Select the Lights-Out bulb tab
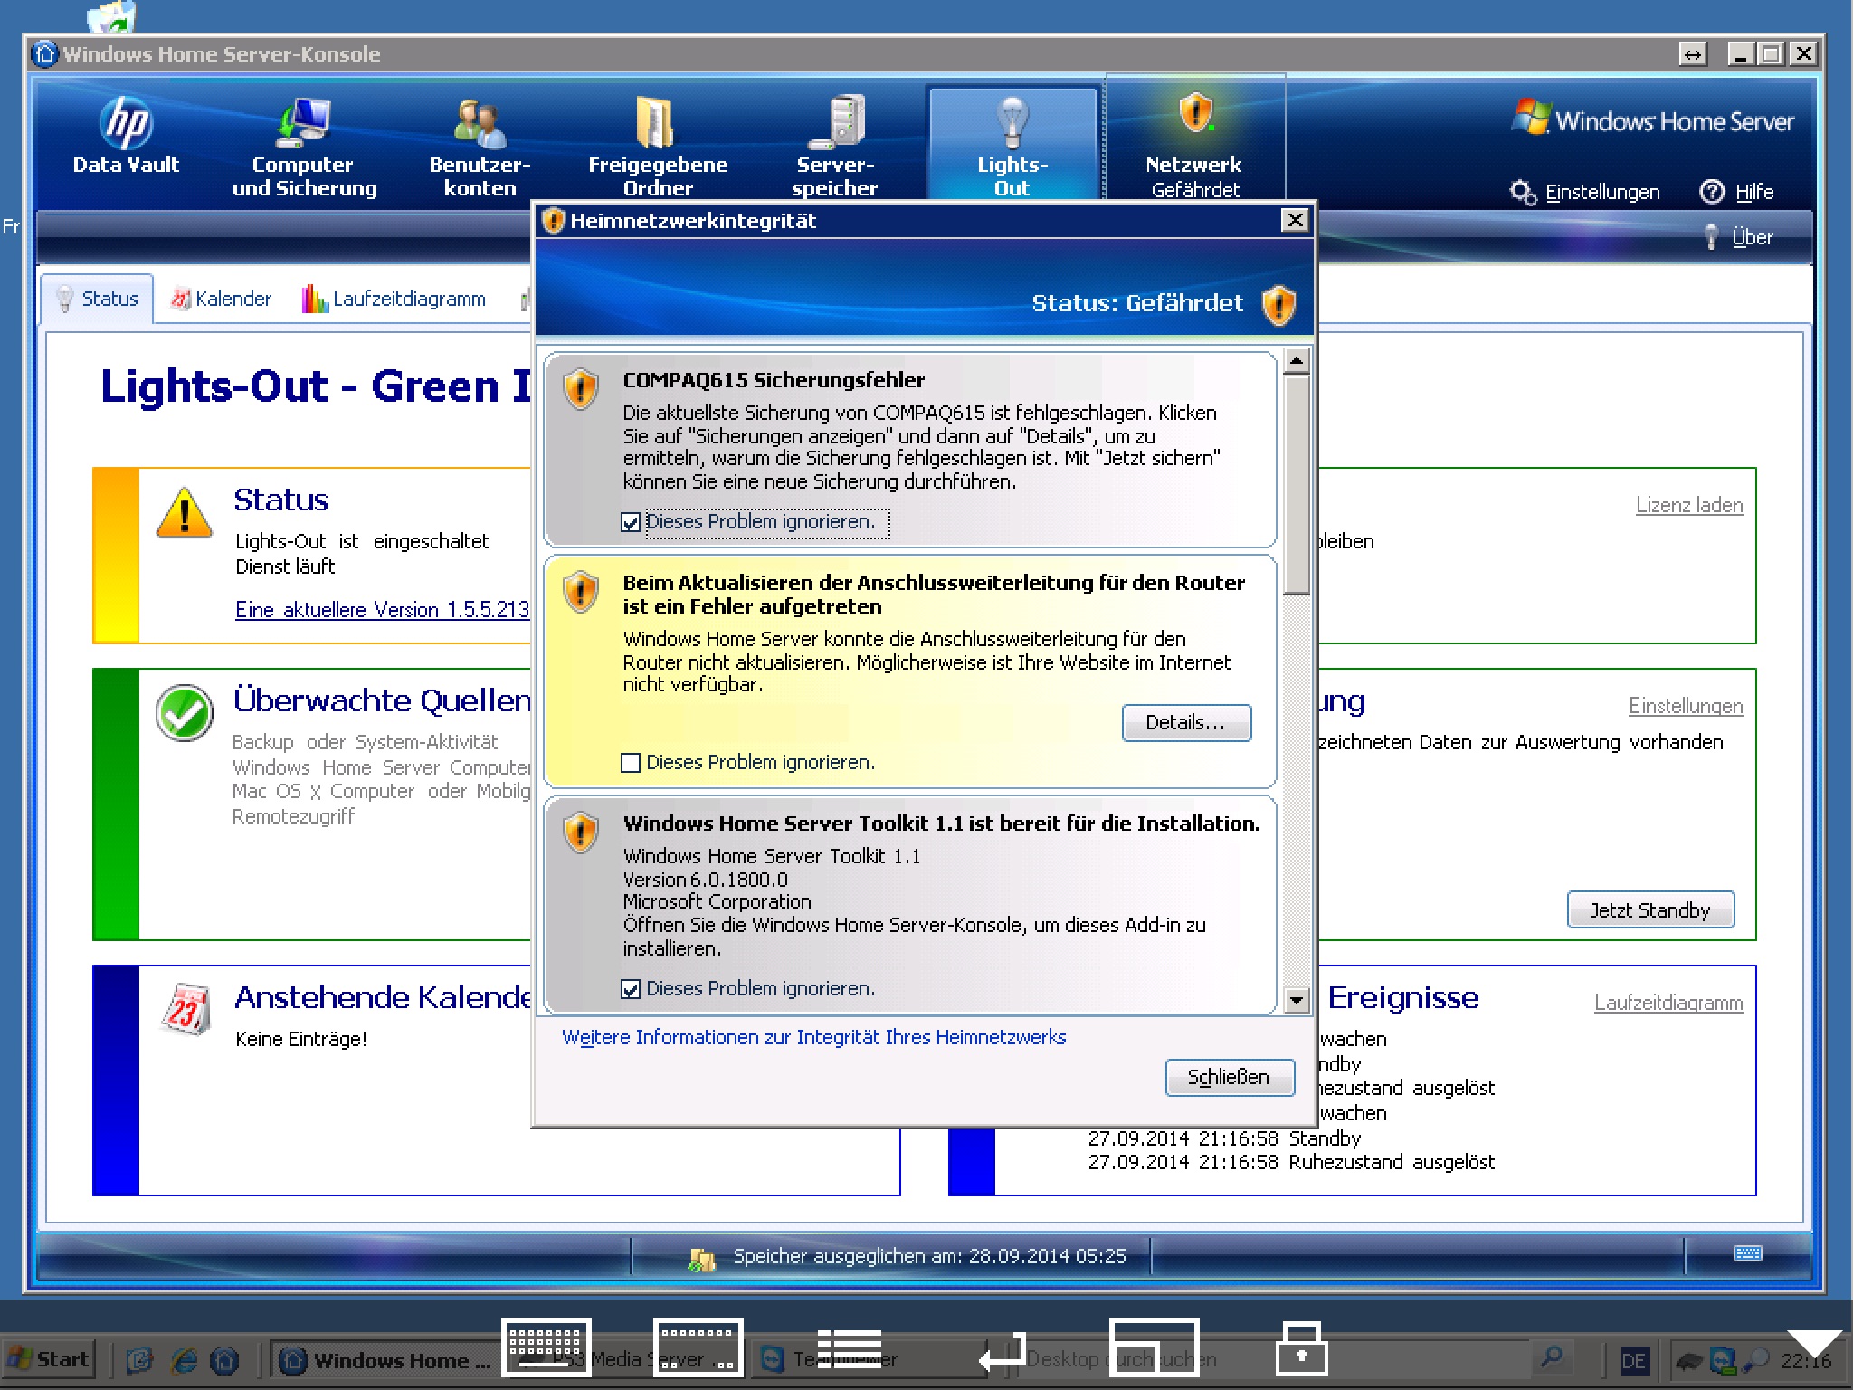Image resolution: width=1853 pixels, height=1390 pixels. coord(1012,145)
